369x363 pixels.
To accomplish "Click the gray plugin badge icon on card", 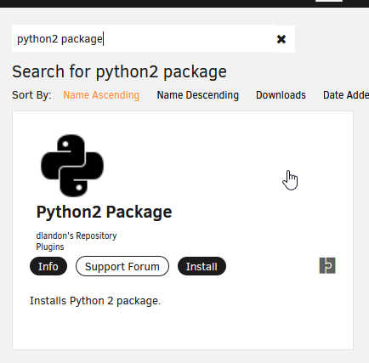I will (327, 265).
